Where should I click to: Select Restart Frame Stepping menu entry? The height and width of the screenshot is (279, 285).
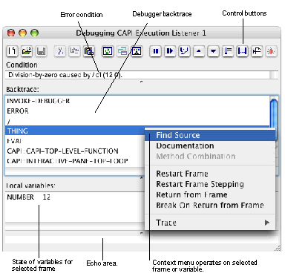click(x=210, y=184)
